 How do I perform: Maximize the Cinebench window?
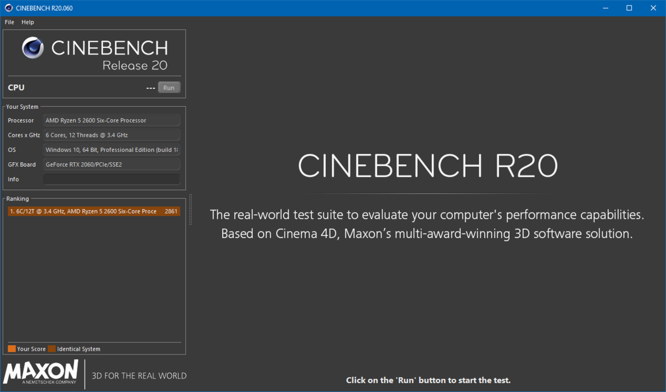[x=630, y=8]
